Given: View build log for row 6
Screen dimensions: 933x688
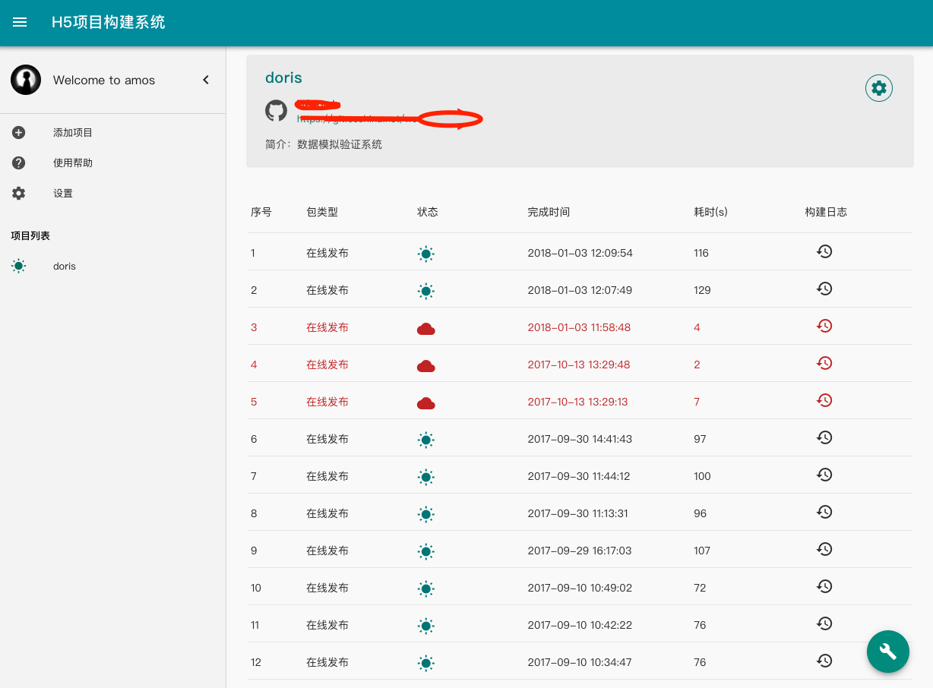Looking at the screenshot, I should point(824,437).
